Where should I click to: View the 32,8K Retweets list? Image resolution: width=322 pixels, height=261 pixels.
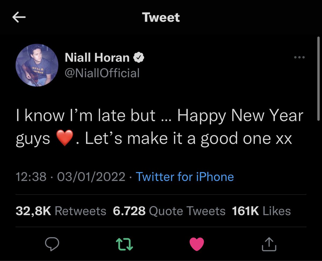coord(61,211)
